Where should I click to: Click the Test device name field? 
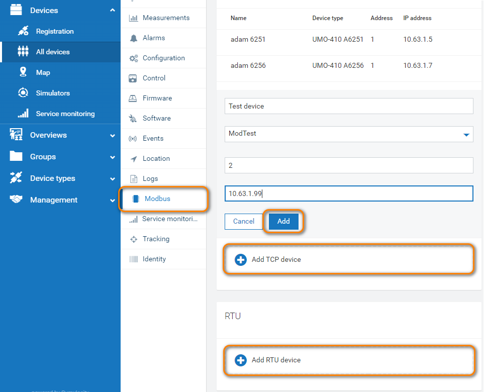point(349,106)
